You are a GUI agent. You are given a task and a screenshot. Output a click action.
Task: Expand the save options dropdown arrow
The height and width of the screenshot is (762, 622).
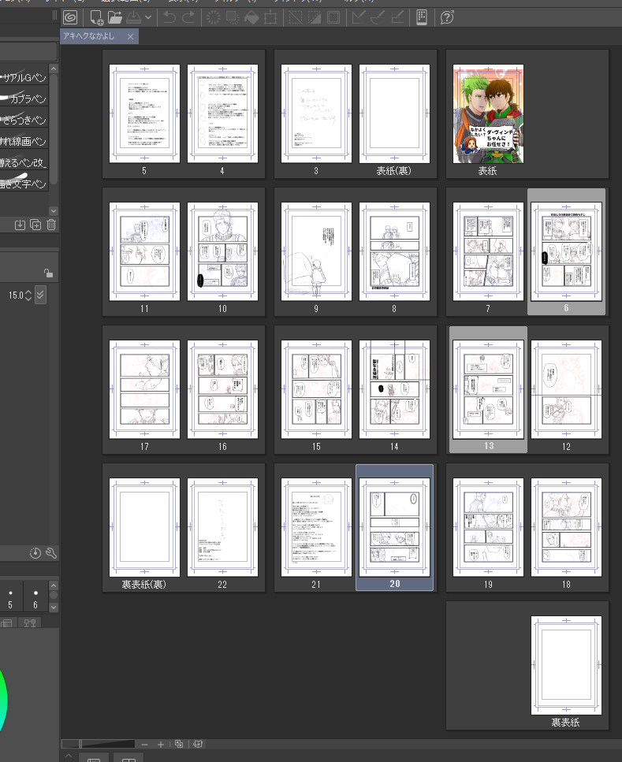point(148,18)
